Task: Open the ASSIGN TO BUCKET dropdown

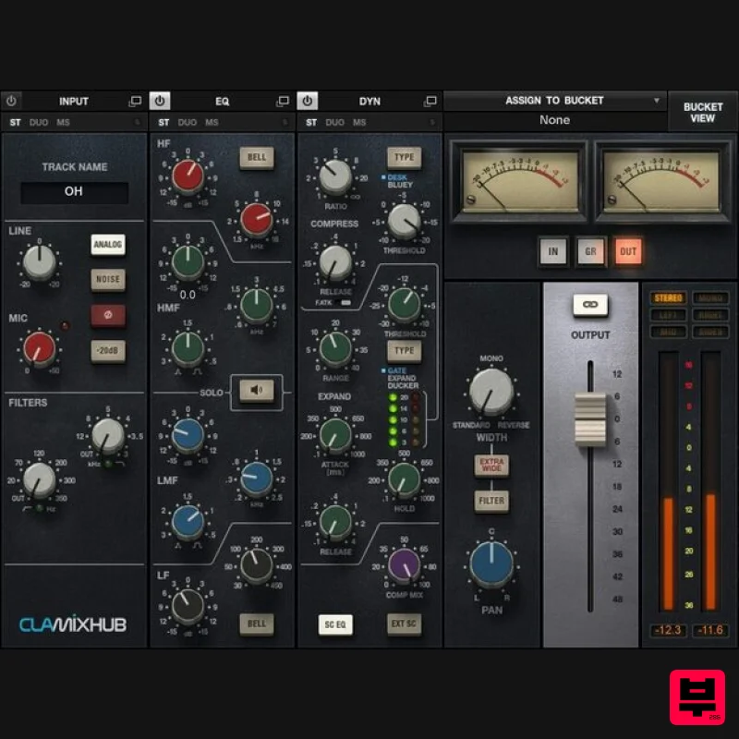Action: pos(555,101)
